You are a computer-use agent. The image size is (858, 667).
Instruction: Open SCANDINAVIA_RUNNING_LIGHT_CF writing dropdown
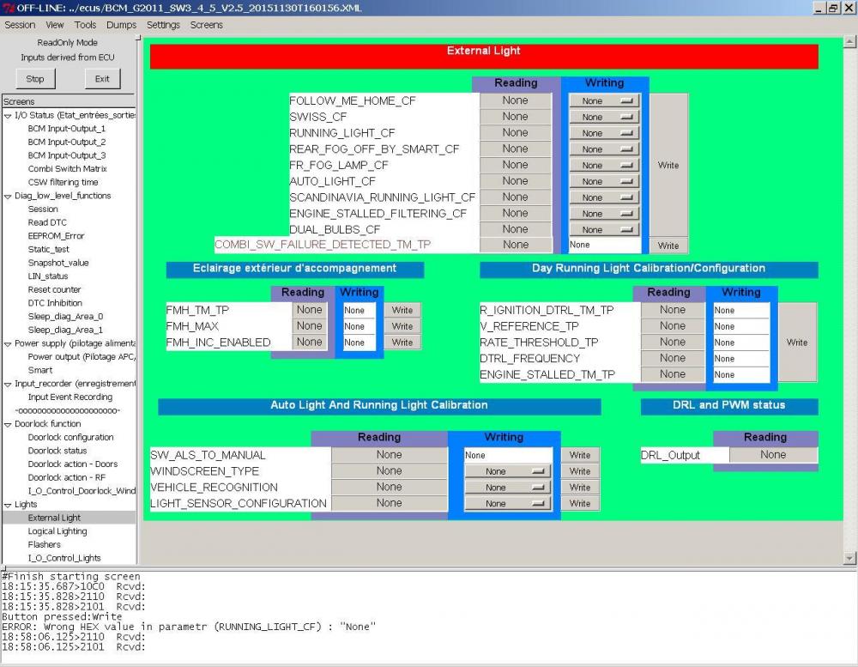point(604,197)
